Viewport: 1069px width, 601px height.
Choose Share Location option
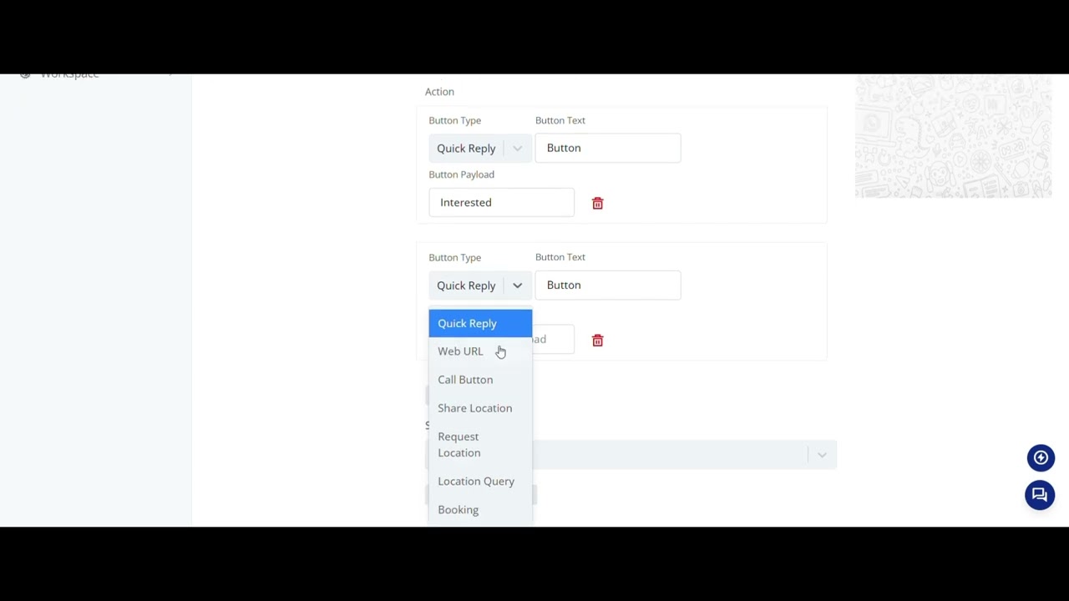point(480,408)
